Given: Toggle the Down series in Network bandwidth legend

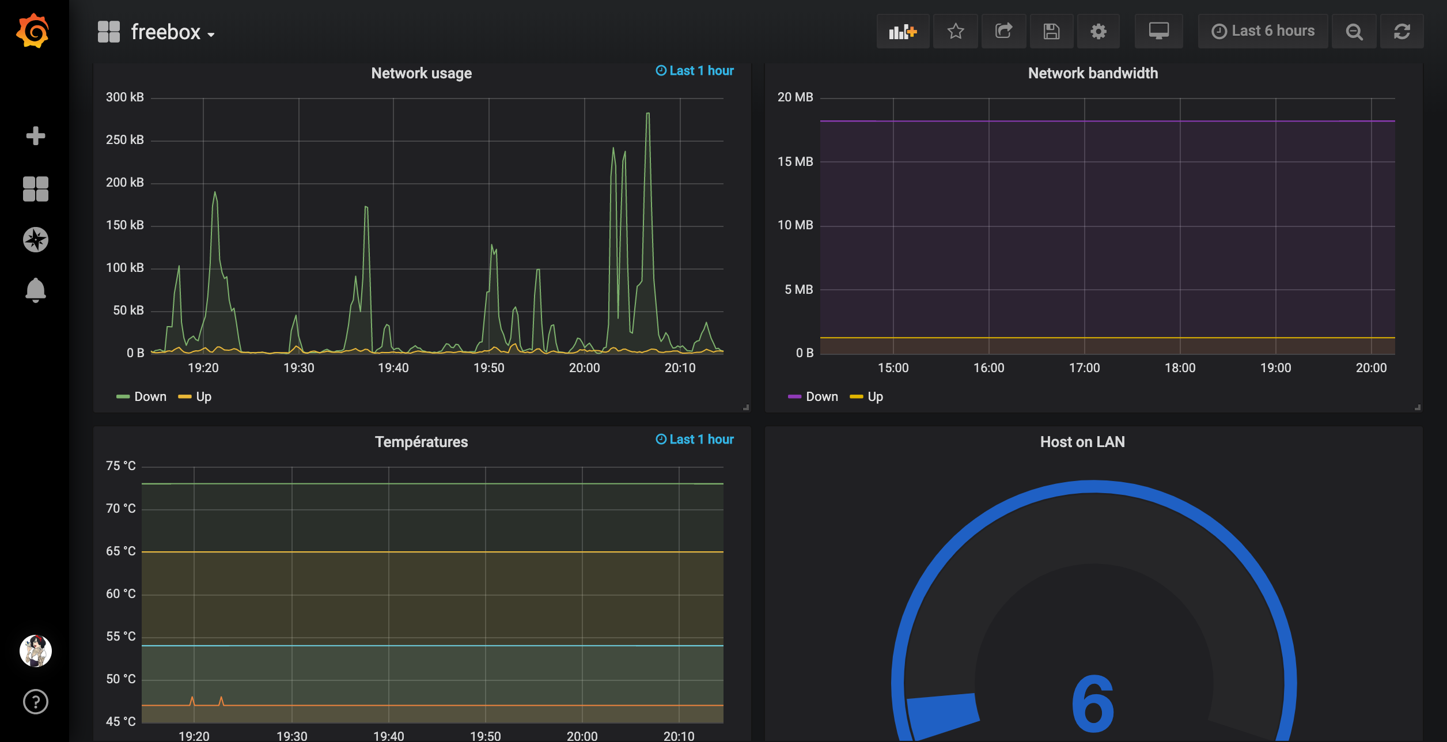Looking at the screenshot, I should (x=822, y=396).
